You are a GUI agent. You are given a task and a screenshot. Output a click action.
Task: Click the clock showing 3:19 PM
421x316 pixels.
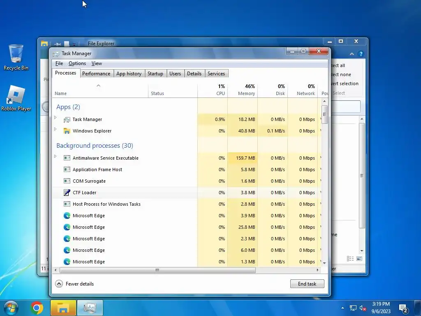[x=381, y=308]
